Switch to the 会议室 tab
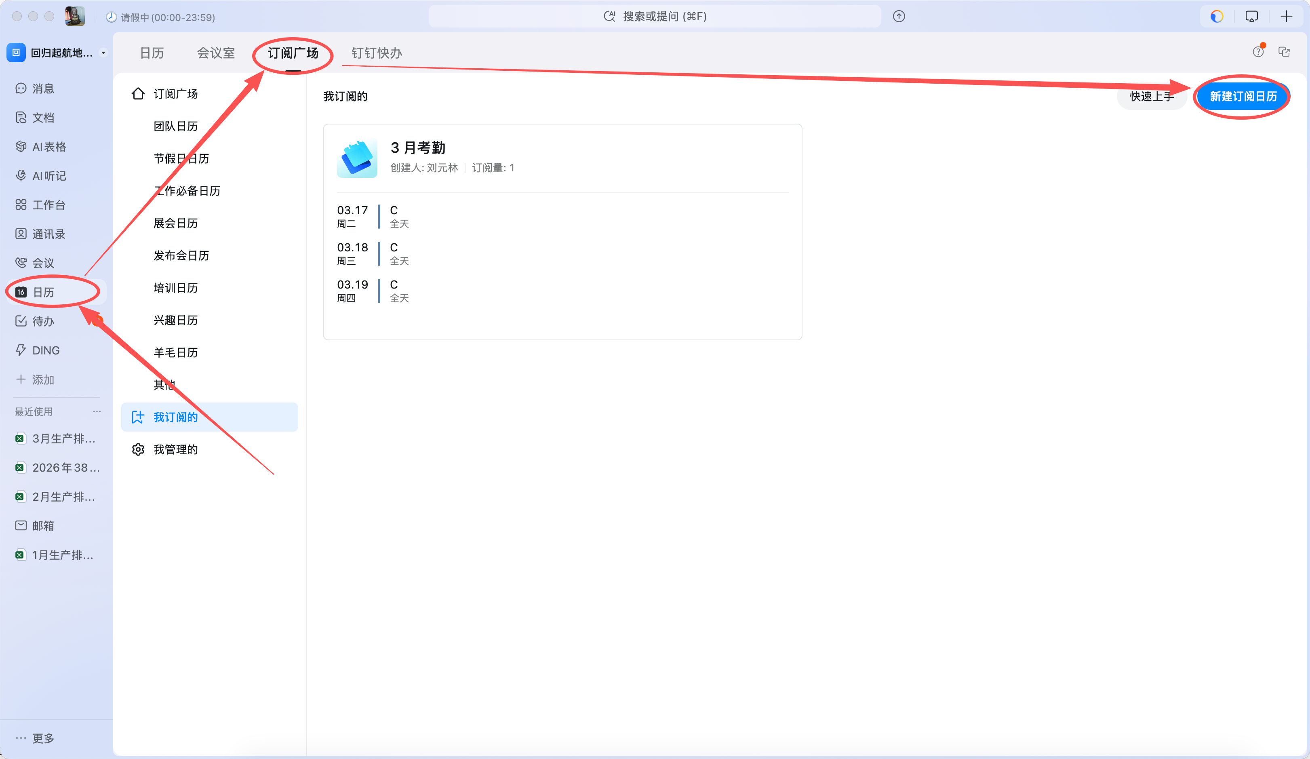1310x759 pixels. tap(216, 53)
